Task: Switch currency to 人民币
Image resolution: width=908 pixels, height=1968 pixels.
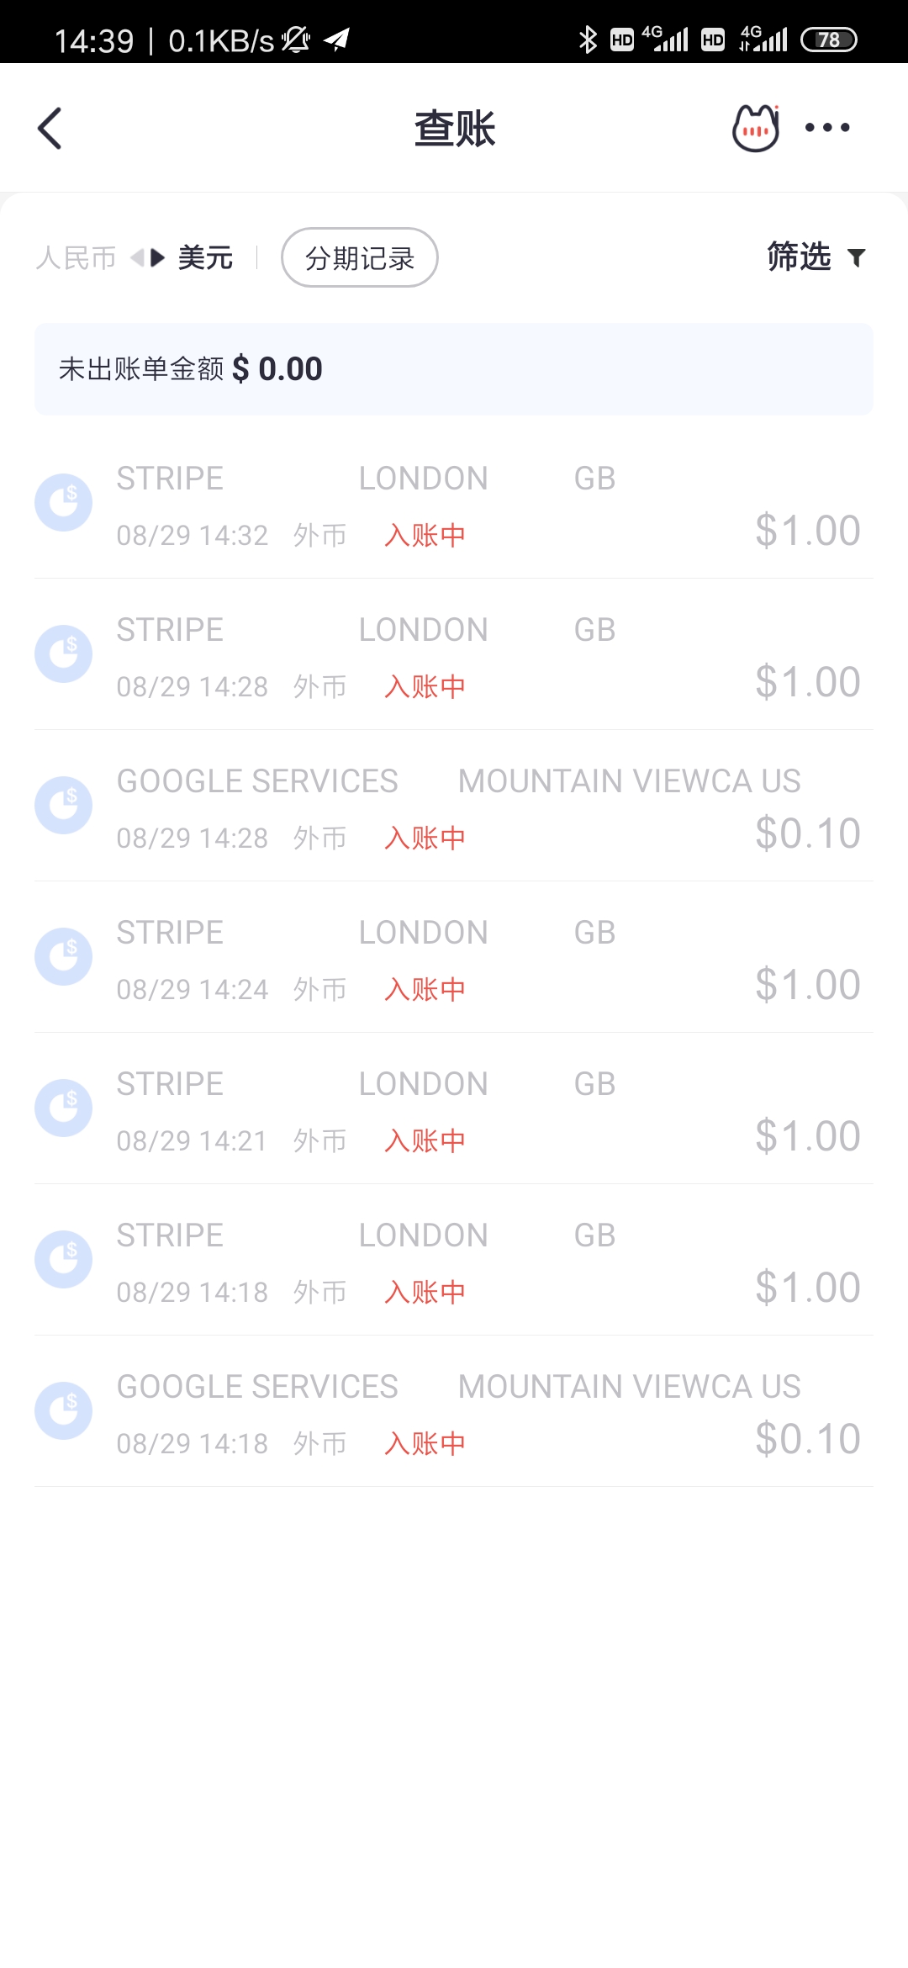Action: tap(76, 258)
